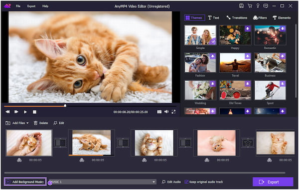
Task: Click Add Background Music button
Action: 25,182
